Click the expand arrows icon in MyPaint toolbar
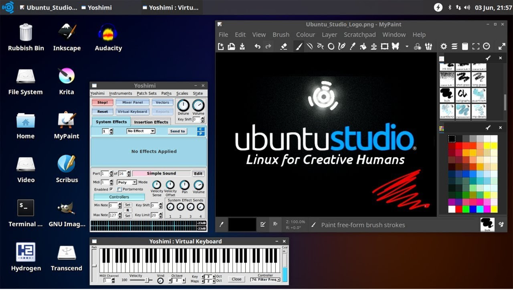The height and width of the screenshot is (290, 513). (x=502, y=46)
